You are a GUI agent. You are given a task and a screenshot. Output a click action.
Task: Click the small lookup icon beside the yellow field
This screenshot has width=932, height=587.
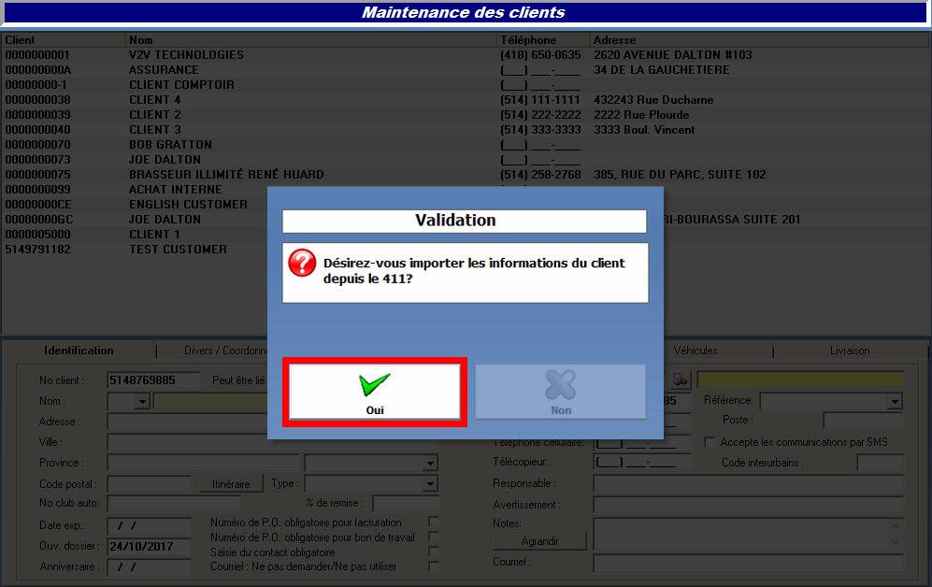680,379
